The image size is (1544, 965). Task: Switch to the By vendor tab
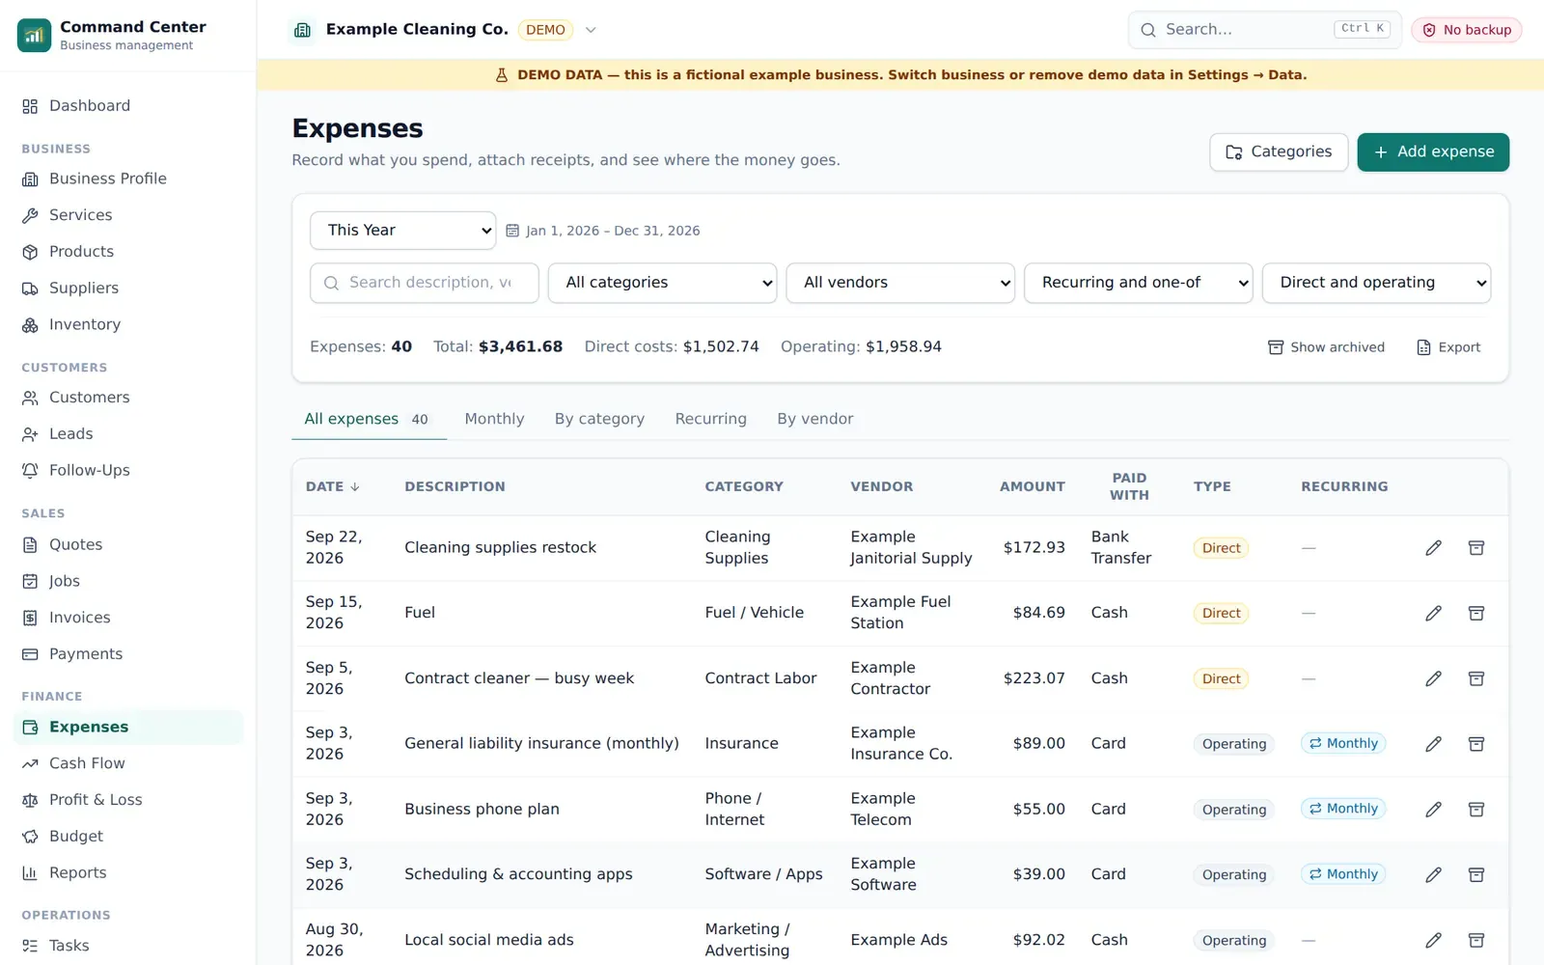(815, 419)
